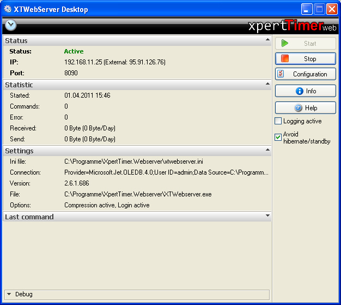Click the Send 0 Byte value
Screen dimensions: 341x305
[90, 139]
